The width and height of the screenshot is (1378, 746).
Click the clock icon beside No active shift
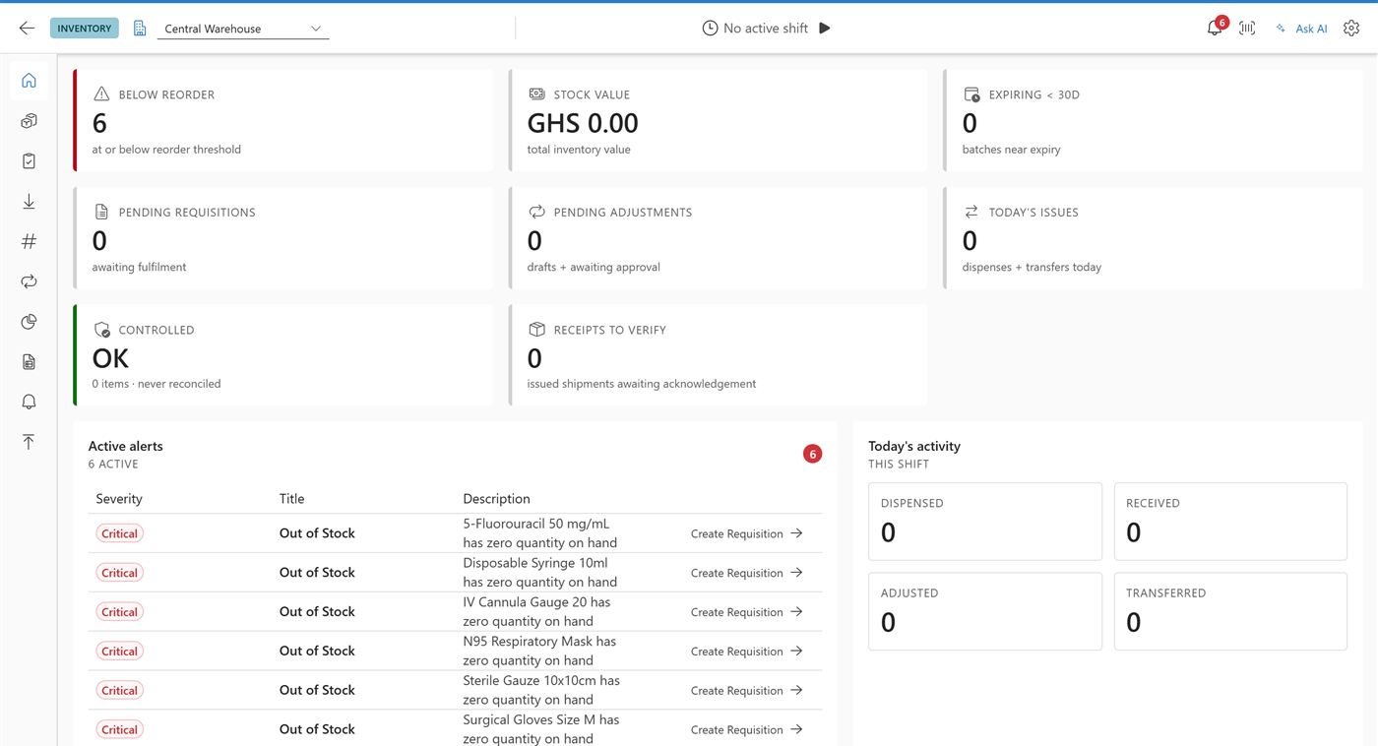(710, 29)
